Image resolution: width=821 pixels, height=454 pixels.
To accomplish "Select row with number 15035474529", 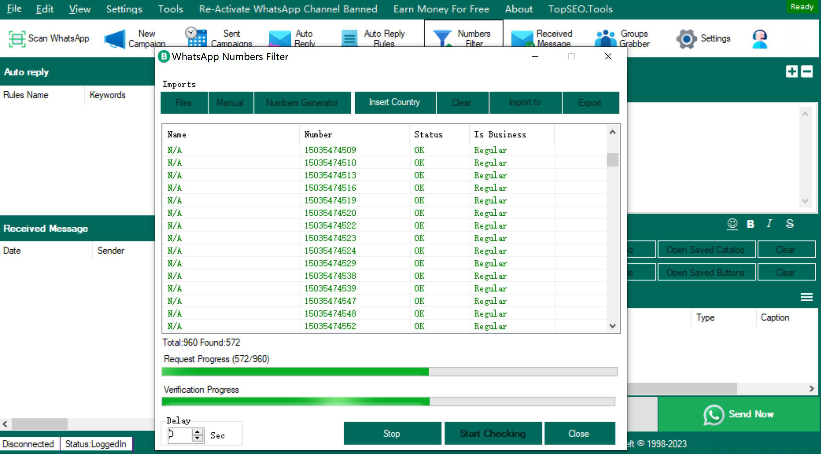I will [x=384, y=263].
